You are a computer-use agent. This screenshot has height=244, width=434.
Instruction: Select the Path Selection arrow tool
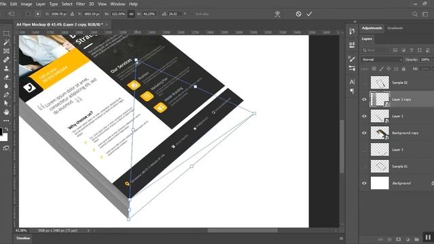[6, 103]
